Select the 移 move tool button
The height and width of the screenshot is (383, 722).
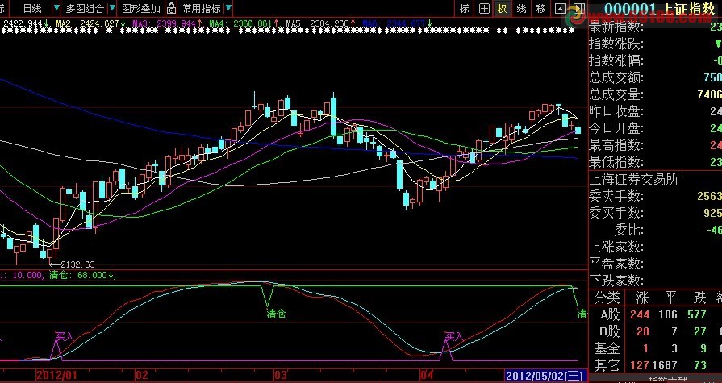coord(541,8)
